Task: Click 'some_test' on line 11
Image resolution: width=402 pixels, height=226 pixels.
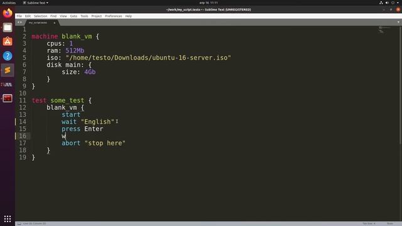Action: tap(67, 100)
